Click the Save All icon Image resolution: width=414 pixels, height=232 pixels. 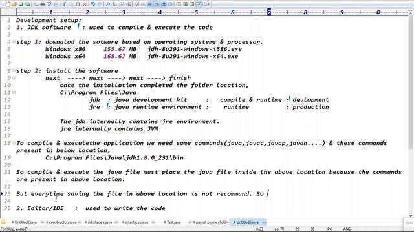[27, 5]
